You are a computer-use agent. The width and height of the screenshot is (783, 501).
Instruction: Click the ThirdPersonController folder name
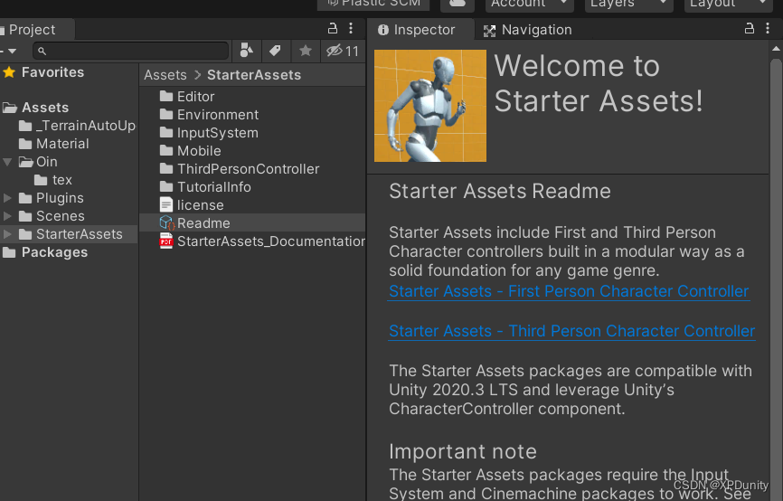pyautogui.click(x=248, y=169)
